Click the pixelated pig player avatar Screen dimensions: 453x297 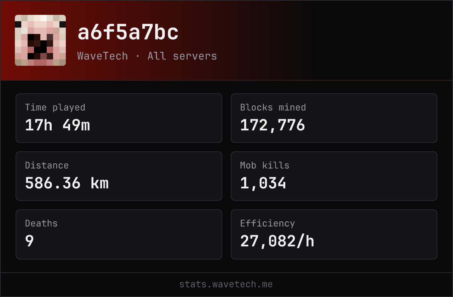coord(40,40)
